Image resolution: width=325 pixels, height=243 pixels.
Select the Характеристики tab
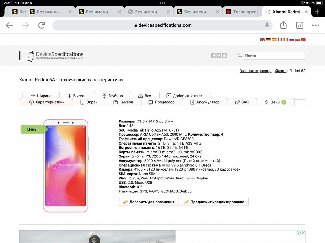pos(47,102)
